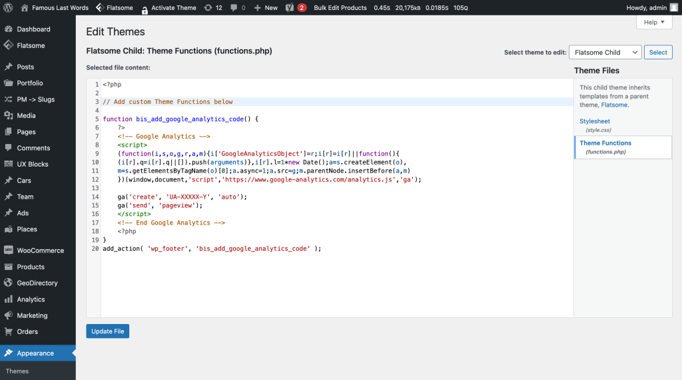682x380 pixels.
Task: Open the Marketing menu item
Action: [38, 315]
